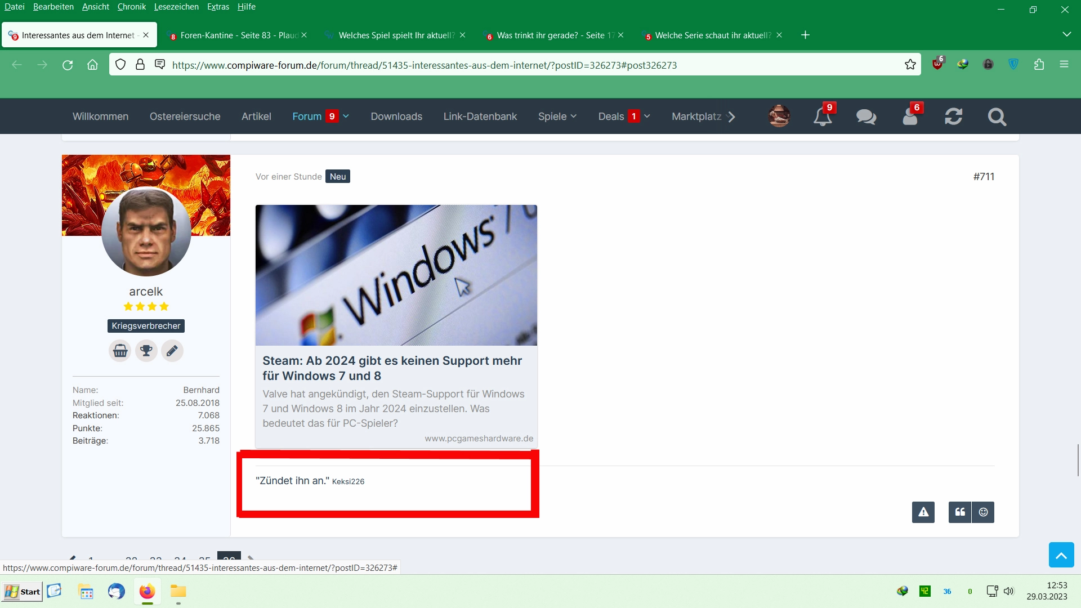Jump to top with blue arrow button
This screenshot has height=608, width=1081.
pos(1061,555)
